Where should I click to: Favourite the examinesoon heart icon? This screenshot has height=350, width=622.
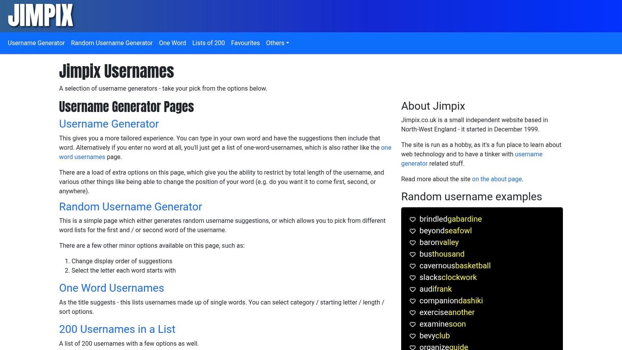point(412,324)
